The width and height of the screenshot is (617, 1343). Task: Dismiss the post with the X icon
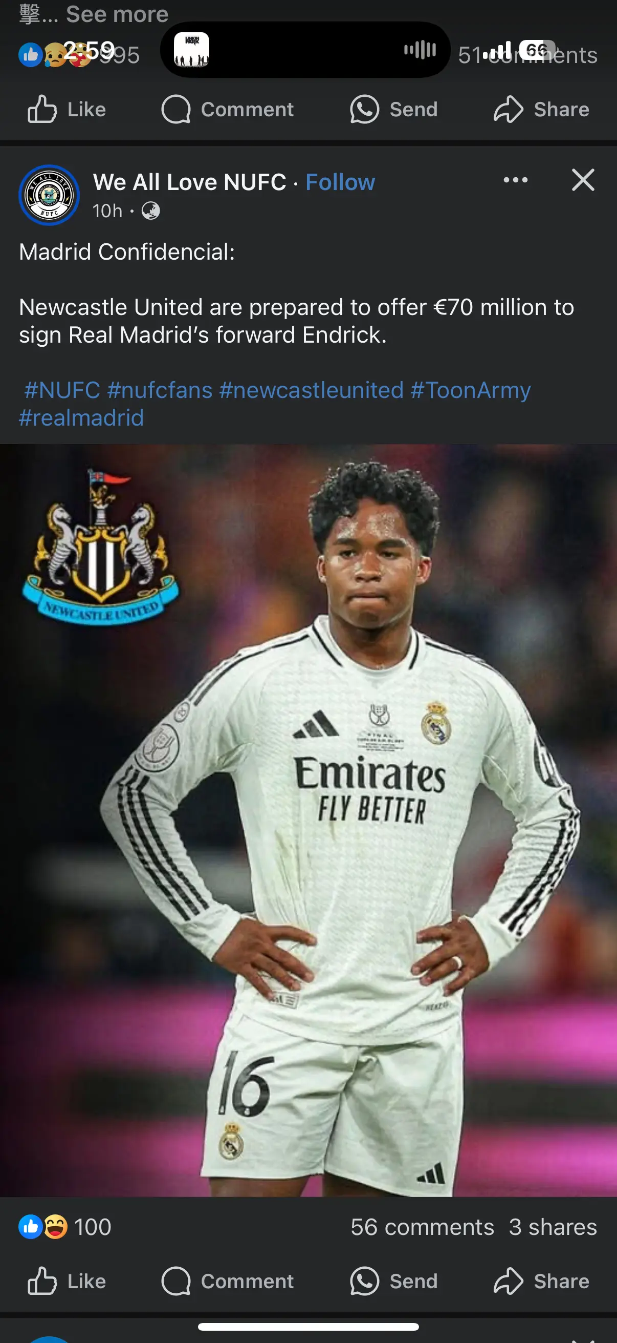tap(583, 180)
